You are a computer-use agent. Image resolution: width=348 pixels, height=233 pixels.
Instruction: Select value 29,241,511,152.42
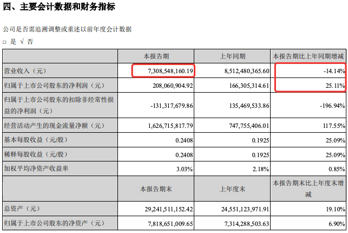click(169, 209)
